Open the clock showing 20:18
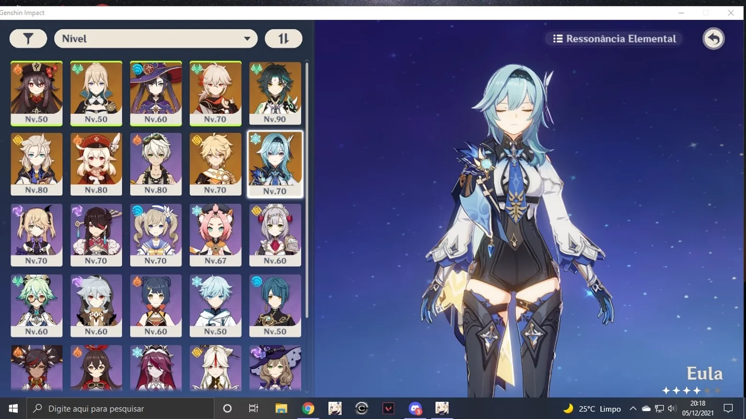The height and width of the screenshot is (419, 746). click(x=698, y=408)
